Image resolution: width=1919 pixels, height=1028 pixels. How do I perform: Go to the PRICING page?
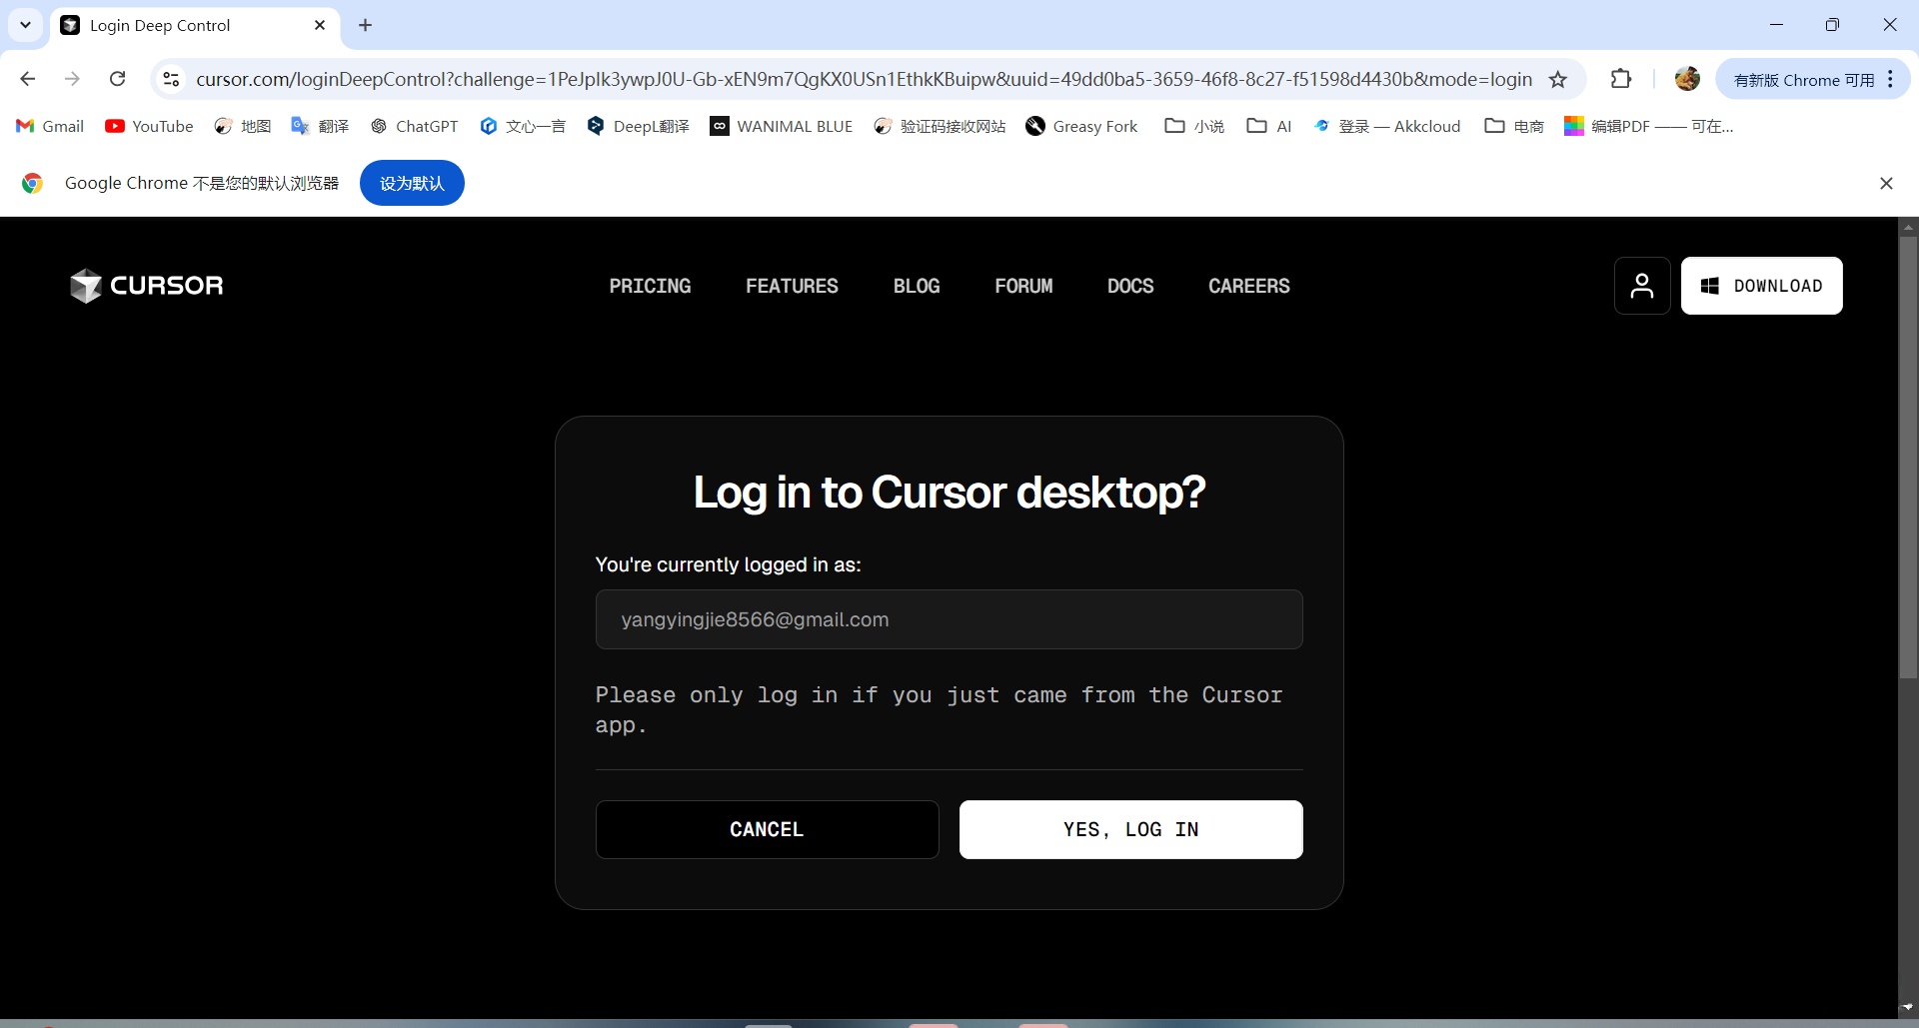click(x=651, y=286)
